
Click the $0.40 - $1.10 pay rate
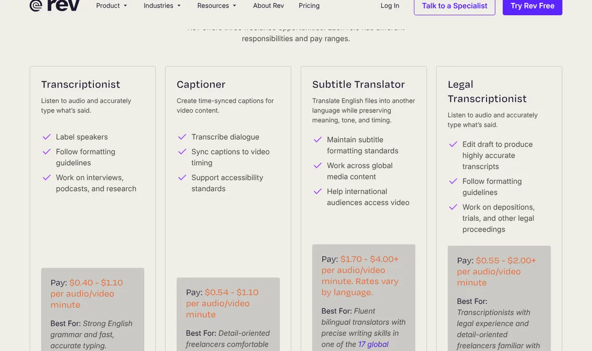[x=96, y=282]
